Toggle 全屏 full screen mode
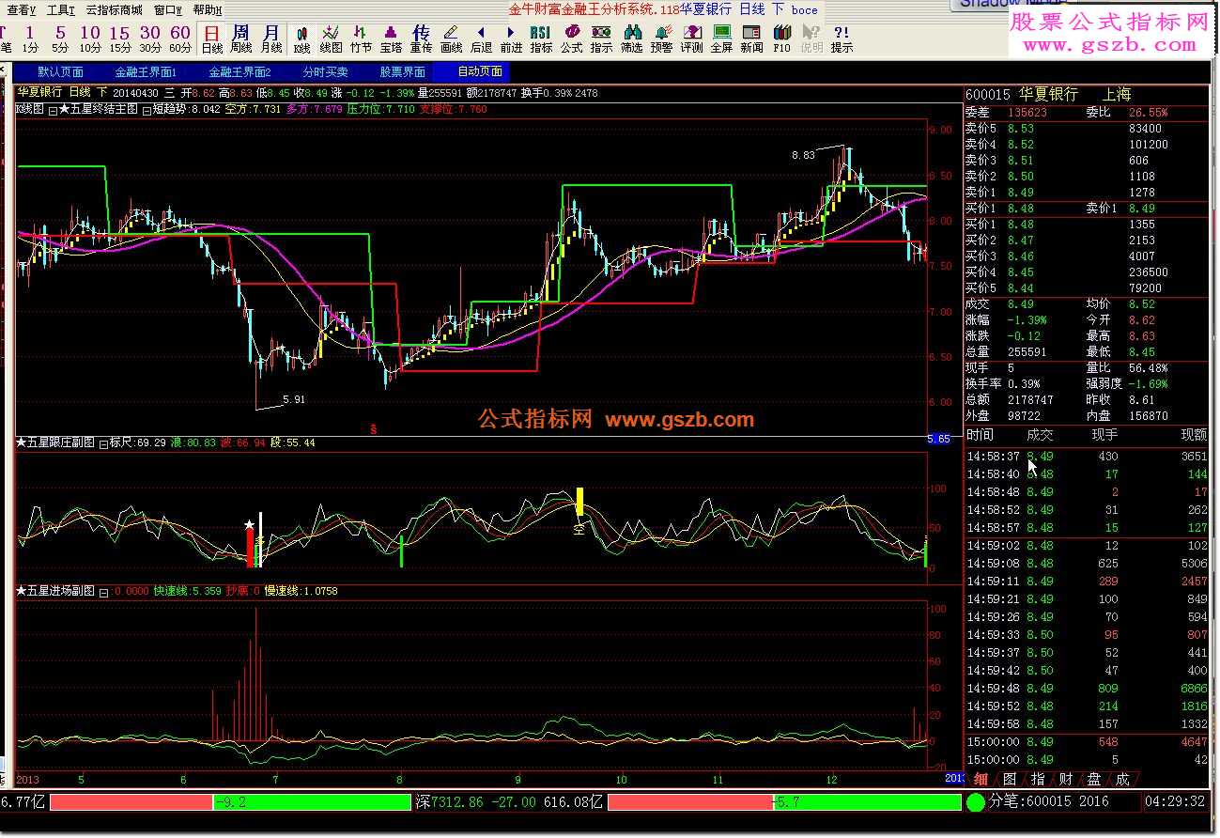This screenshot has width=1220, height=838. pos(721,39)
